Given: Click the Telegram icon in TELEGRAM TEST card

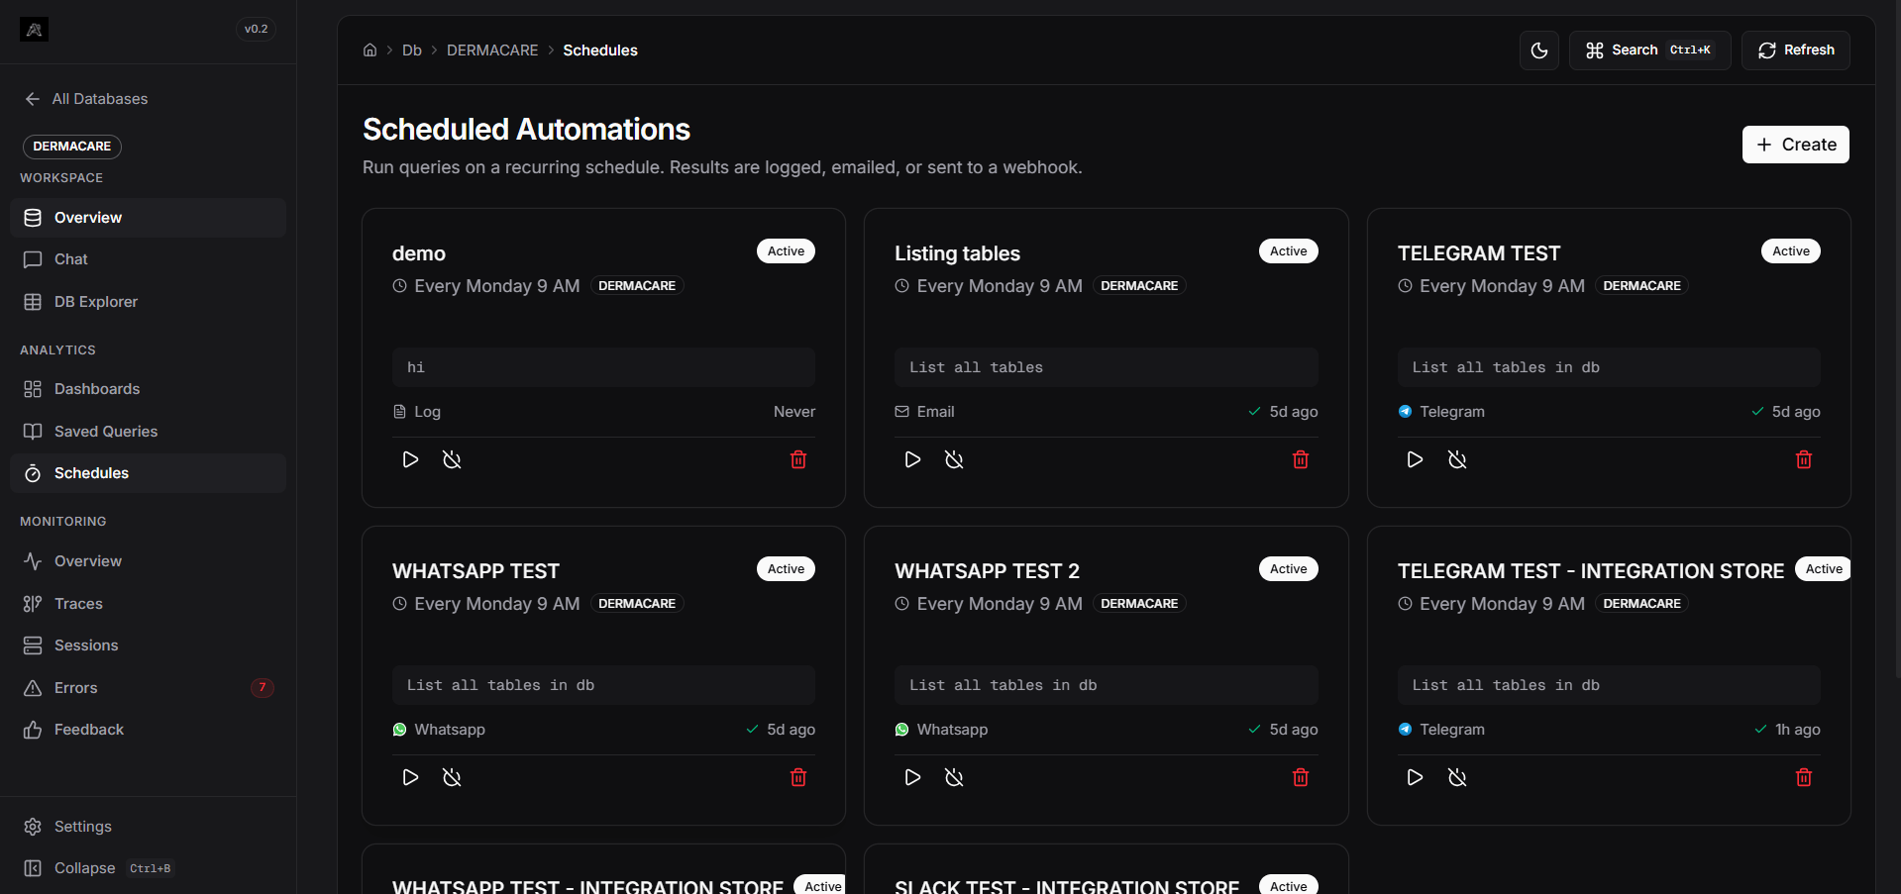Looking at the screenshot, I should [1405, 412].
